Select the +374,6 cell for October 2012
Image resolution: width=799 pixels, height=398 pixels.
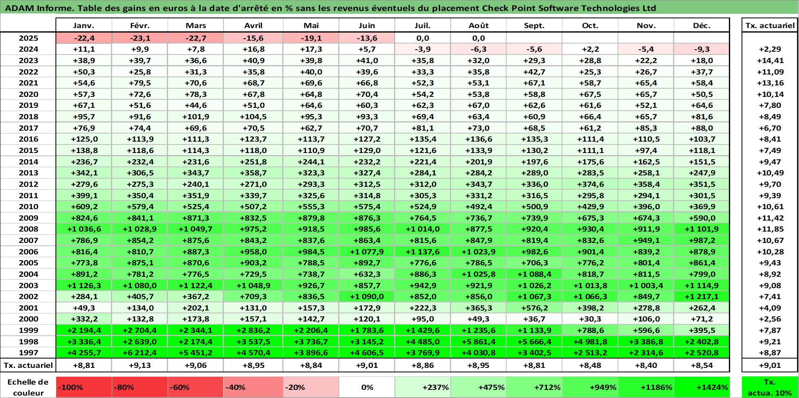pos(590,184)
